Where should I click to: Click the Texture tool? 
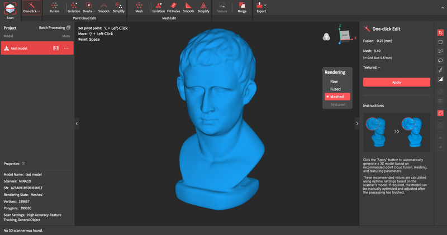pos(222,8)
